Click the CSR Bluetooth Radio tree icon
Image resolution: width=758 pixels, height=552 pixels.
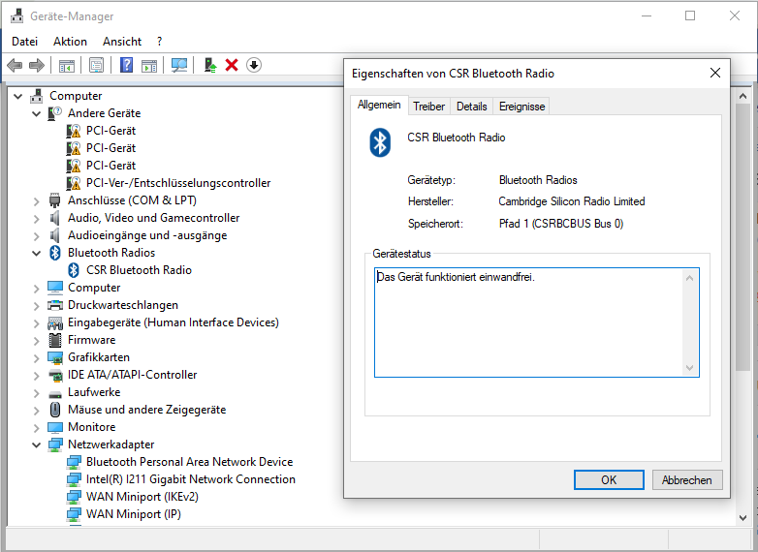pyautogui.click(x=74, y=270)
